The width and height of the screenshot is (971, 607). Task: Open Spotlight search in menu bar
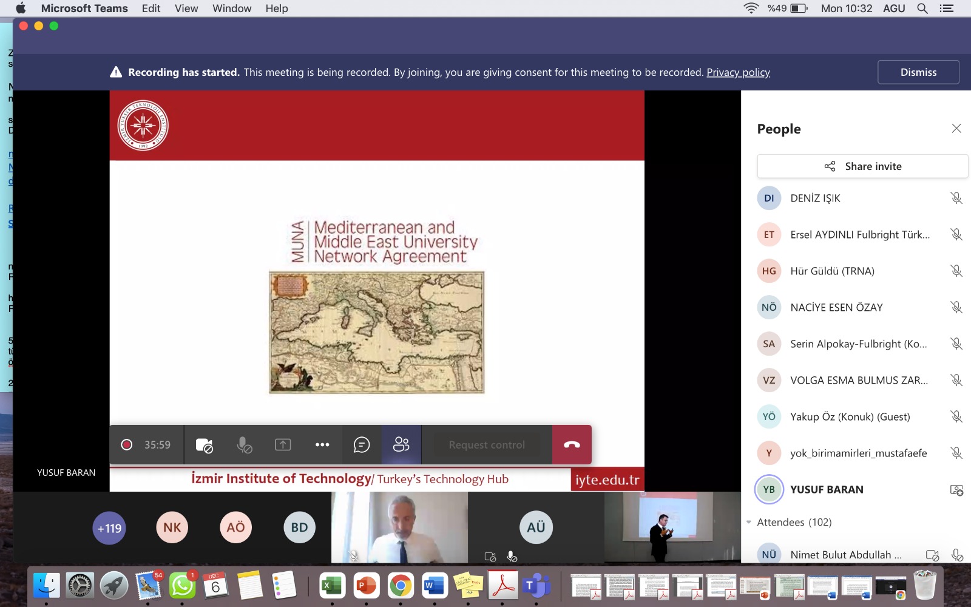tap(922, 8)
